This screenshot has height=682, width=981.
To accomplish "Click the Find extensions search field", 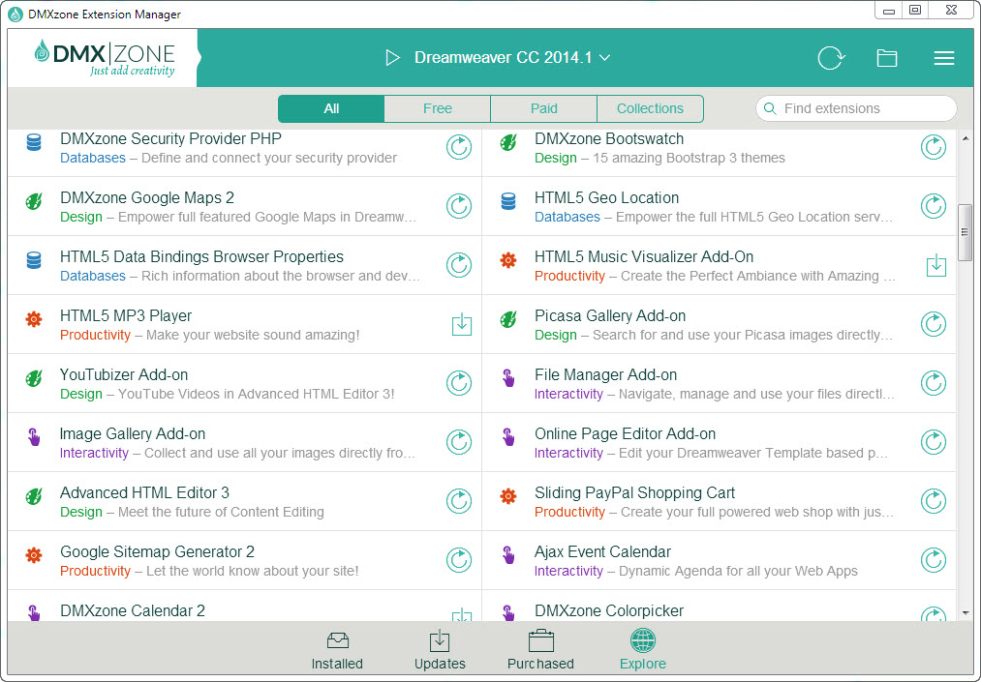I will click(x=856, y=108).
